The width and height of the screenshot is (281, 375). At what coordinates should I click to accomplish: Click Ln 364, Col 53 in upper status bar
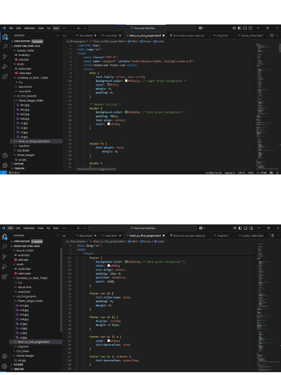[214, 172]
